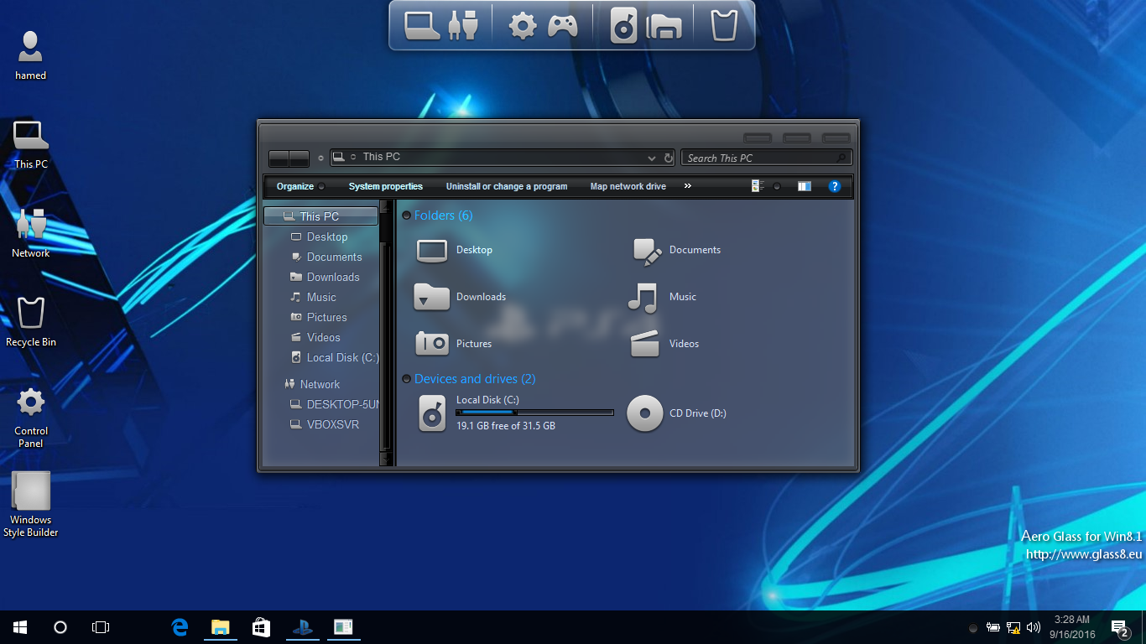The image size is (1146, 644).
Task: Click Map network drive
Action: [x=628, y=186]
